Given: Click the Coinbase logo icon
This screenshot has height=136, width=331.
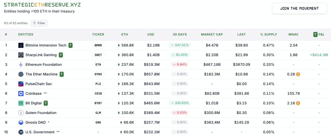Looking at the screenshot, I should [x=21, y=93].
